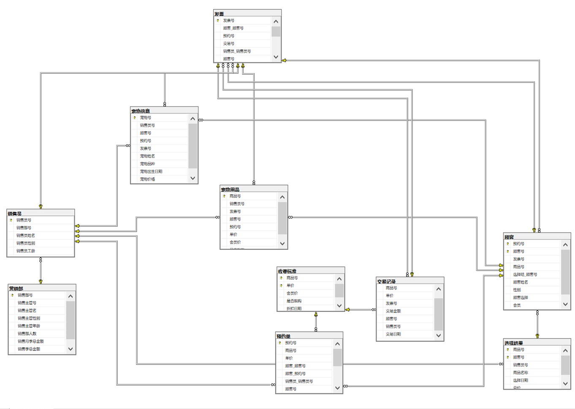Click the key icon beside 销售部号 in 营销部
Screen dimensions: 575x409
click(x=12, y=295)
